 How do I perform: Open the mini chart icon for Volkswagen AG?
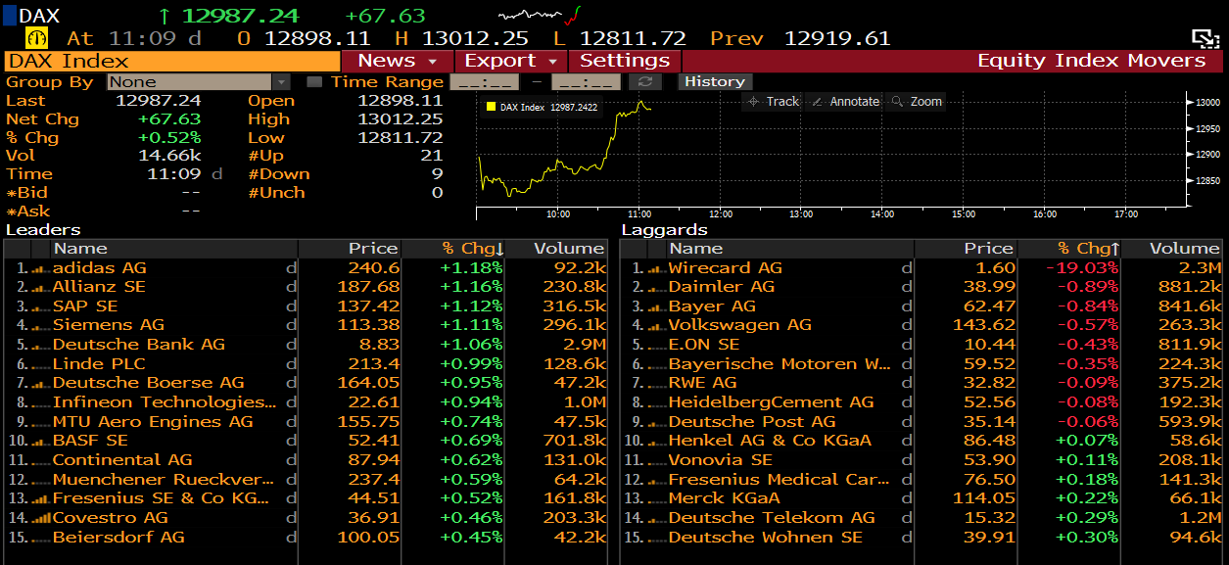656,325
